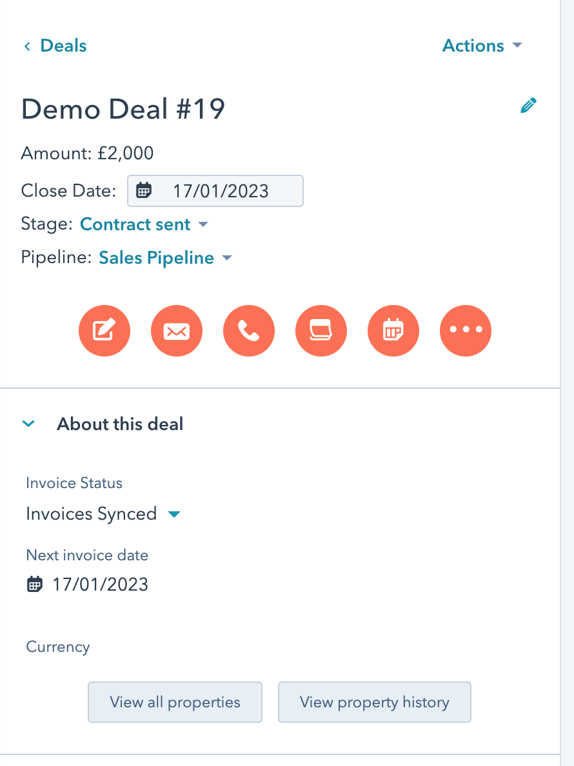Select the Next invoice date value 17/01/2023
This screenshot has height=766, width=574.
click(x=98, y=584)
